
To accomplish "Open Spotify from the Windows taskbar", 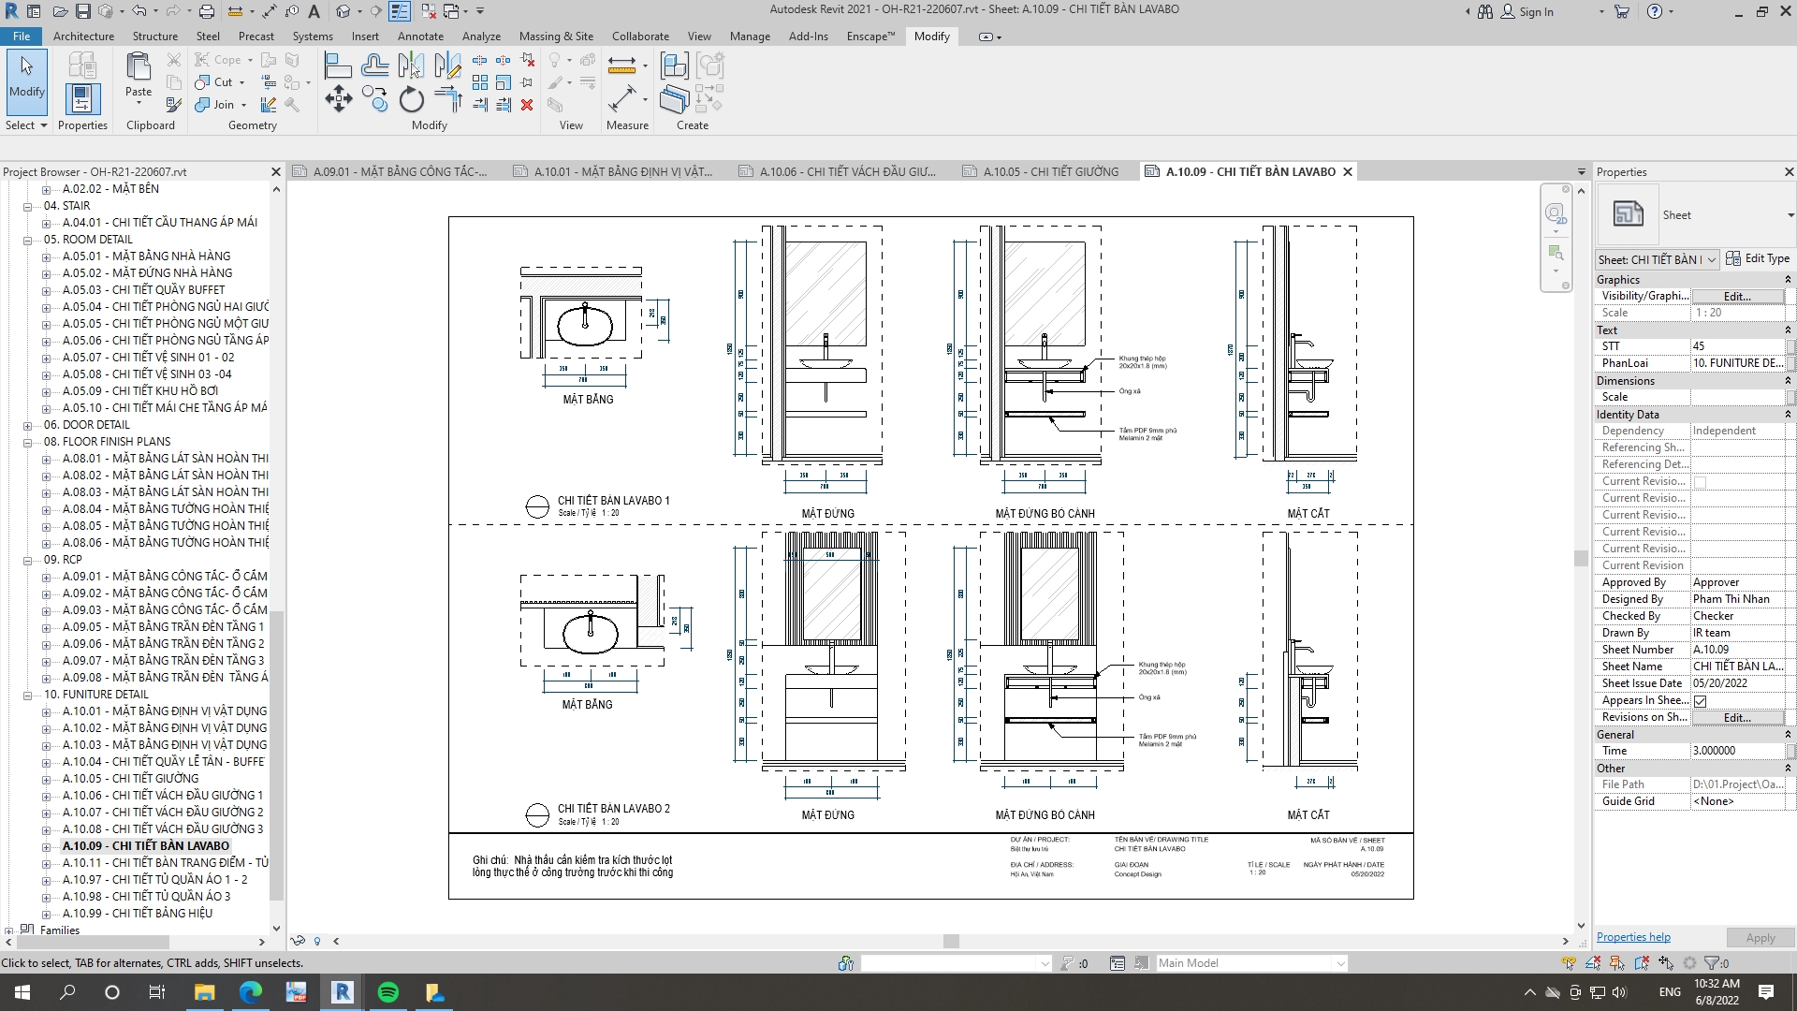I will click(x=387, y=992).
